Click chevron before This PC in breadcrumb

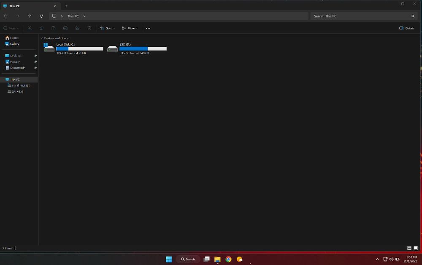click(62, 16)
